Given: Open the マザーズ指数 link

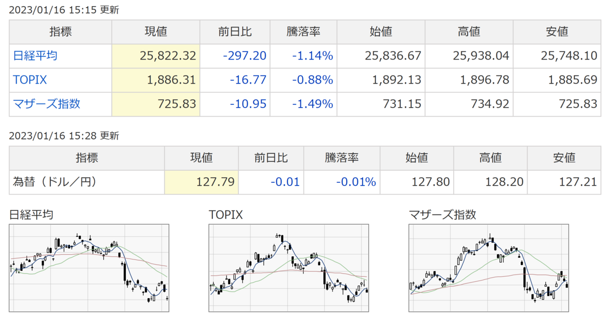Looking at the screenshot, I should [x=47, y=104].
